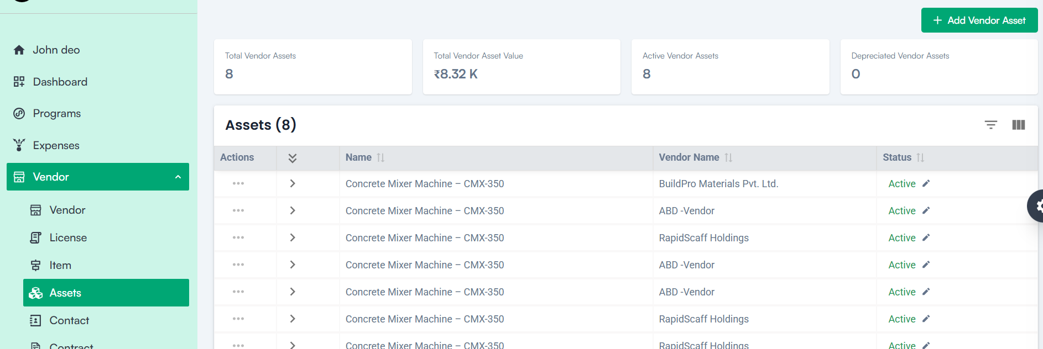Viewport: 1043px width, 349px height.
Task: Click edit pencil in first ABD -Vendor row
Action: tap(926, 210)
